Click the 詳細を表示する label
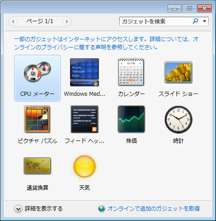Image resolution: width=216 pixels, height=221 pixels. (44, 209)
